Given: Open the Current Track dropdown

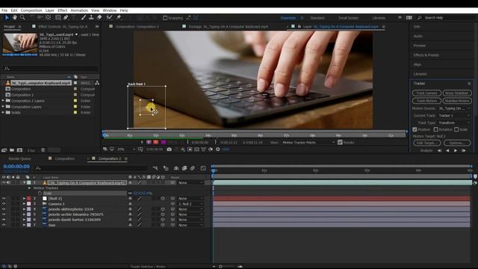Looking at the screenshot, I should [x=454, y=116].
